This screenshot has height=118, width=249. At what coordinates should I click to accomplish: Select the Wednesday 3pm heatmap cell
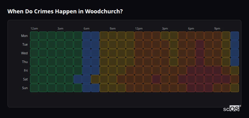[x=165, y=53]
